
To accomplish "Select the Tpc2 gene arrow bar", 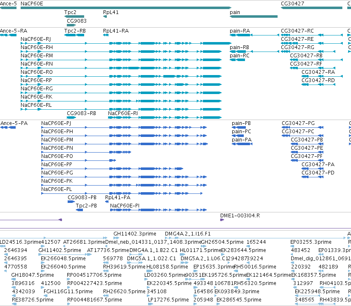I will click(x=74, y=16).
